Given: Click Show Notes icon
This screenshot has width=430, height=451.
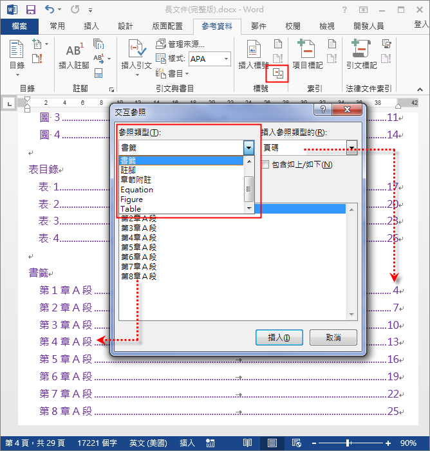Looking at the screenshot, I should 98,73.
